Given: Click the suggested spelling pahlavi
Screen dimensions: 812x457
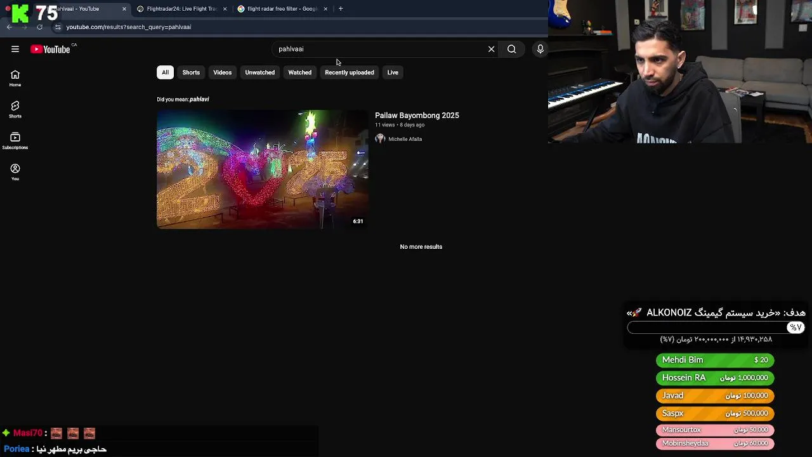Looking at the screenshot, I should pyautogui.click(x=199, y=99).
